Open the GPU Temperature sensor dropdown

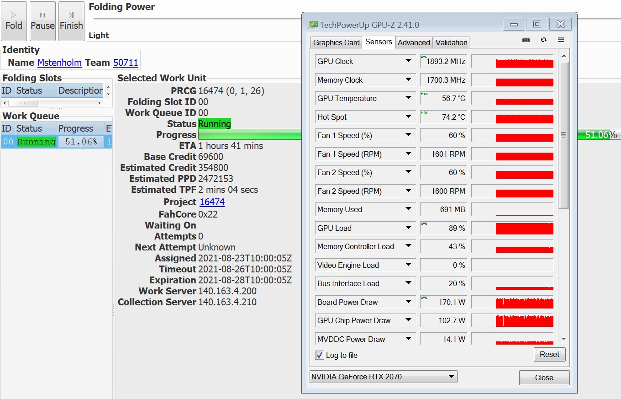point(408,98)
